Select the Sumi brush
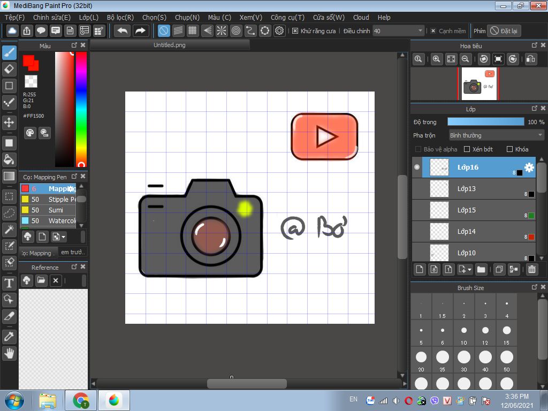The height and width of the screenshot is (411, 548). coord(48,210)
